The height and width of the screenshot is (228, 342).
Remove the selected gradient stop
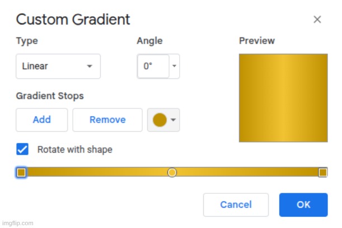[x=107, y=120]
